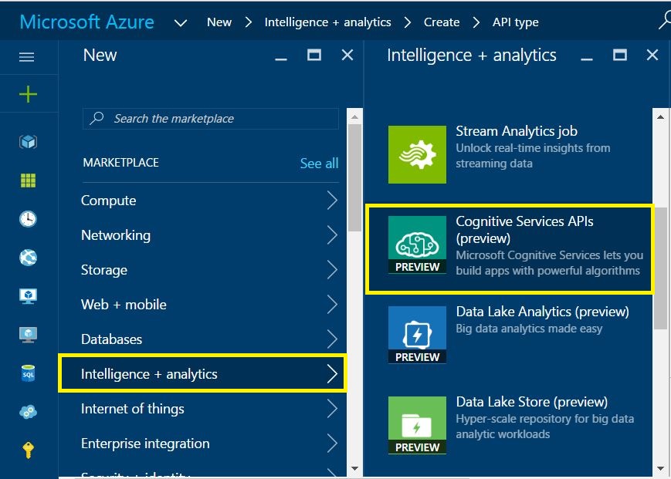Screen dimensions: 671x479
Task: Open the cube Resource groups sidebar icon
Action: pos(28,142)
